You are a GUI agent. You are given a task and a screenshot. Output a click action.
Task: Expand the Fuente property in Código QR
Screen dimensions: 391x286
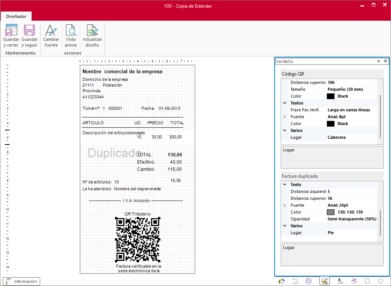point(285,117)
